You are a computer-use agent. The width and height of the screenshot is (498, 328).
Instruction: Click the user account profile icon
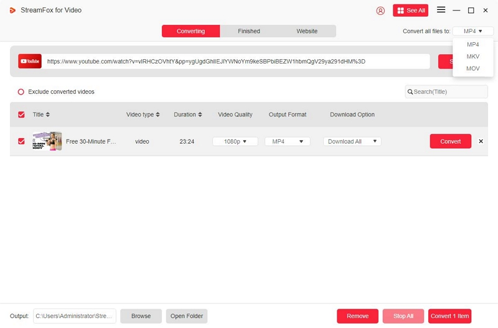(x=381, y=11)
